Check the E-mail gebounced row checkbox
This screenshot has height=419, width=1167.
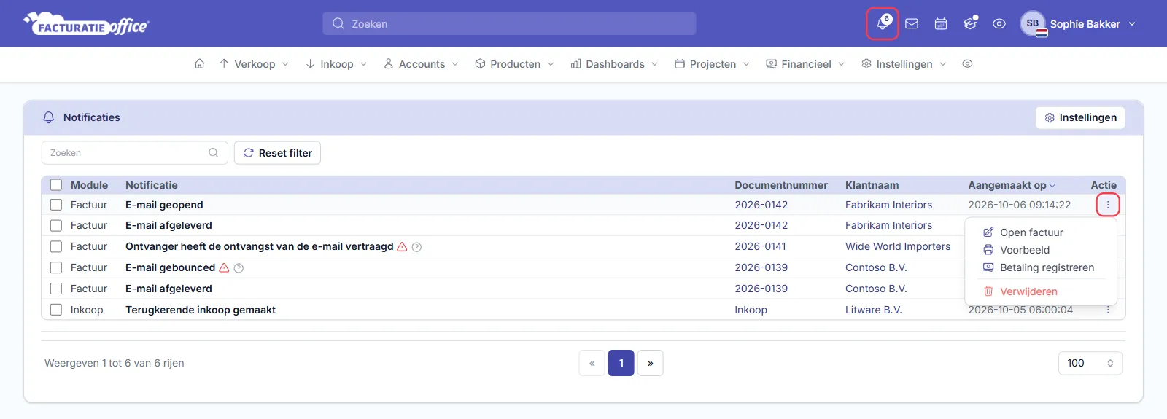coord(56,267)
